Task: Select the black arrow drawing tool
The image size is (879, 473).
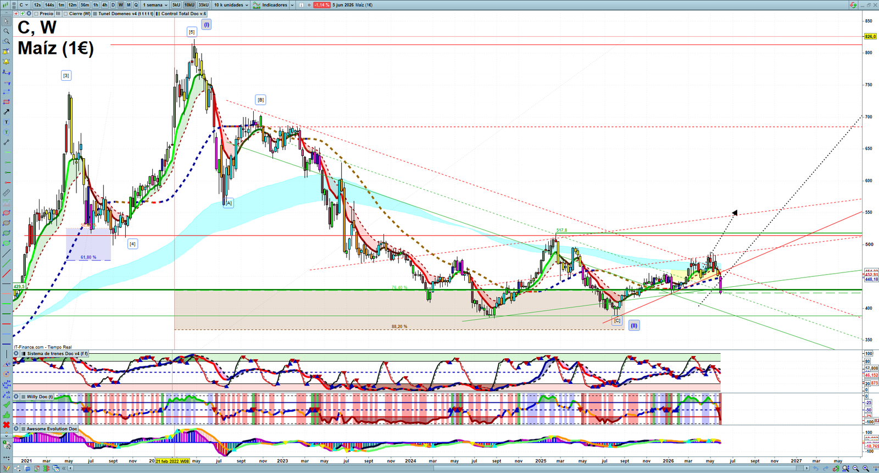Action: (x=6, y=112)
